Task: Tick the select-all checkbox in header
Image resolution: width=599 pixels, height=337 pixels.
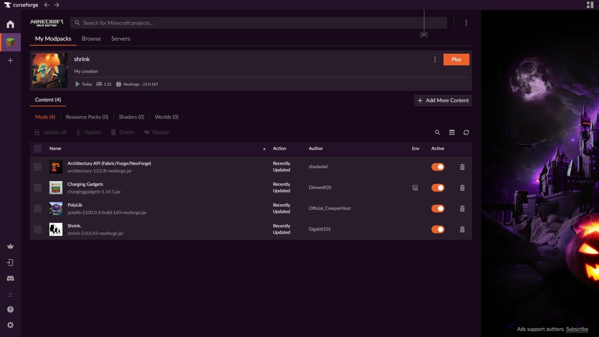Action: (x=38, y=149)
